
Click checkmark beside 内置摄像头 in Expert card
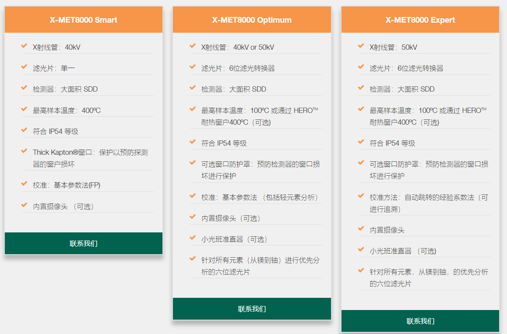pos(361,229)
